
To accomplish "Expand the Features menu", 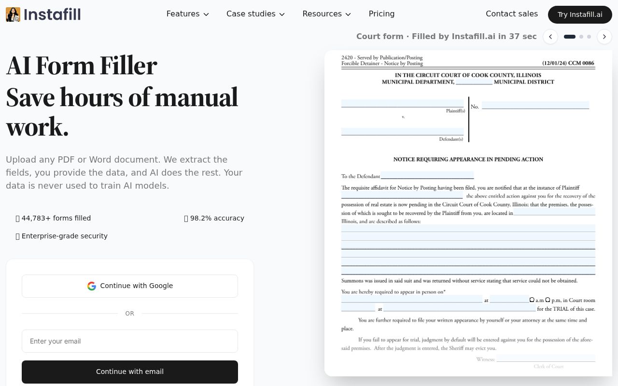I will click(x=187, y=14).
